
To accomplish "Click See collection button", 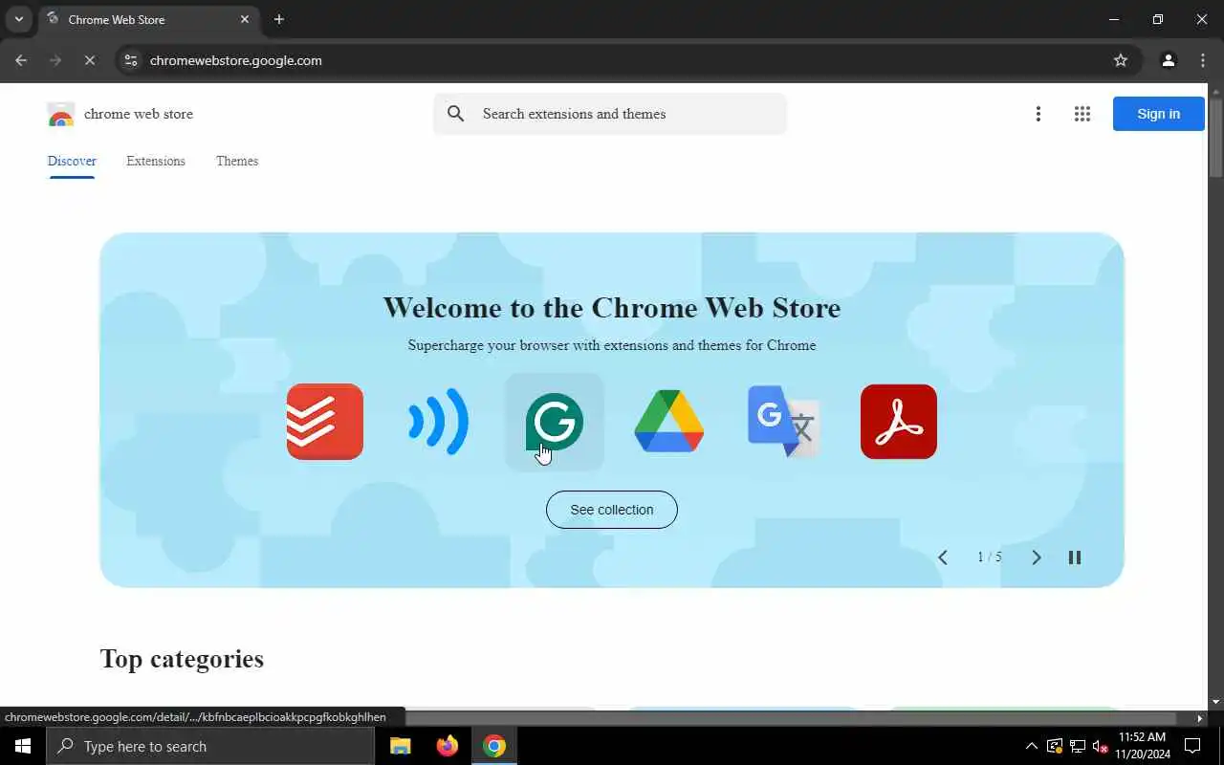I will coord(612,510).
